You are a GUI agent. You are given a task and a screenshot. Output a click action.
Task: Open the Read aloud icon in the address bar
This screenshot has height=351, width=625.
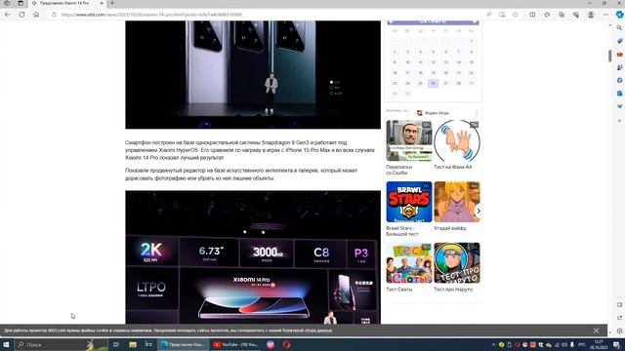click(x=488, y=15)
